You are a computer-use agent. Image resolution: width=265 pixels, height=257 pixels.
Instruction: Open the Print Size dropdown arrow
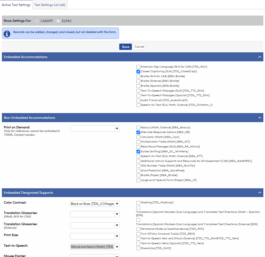click(117, 236)
